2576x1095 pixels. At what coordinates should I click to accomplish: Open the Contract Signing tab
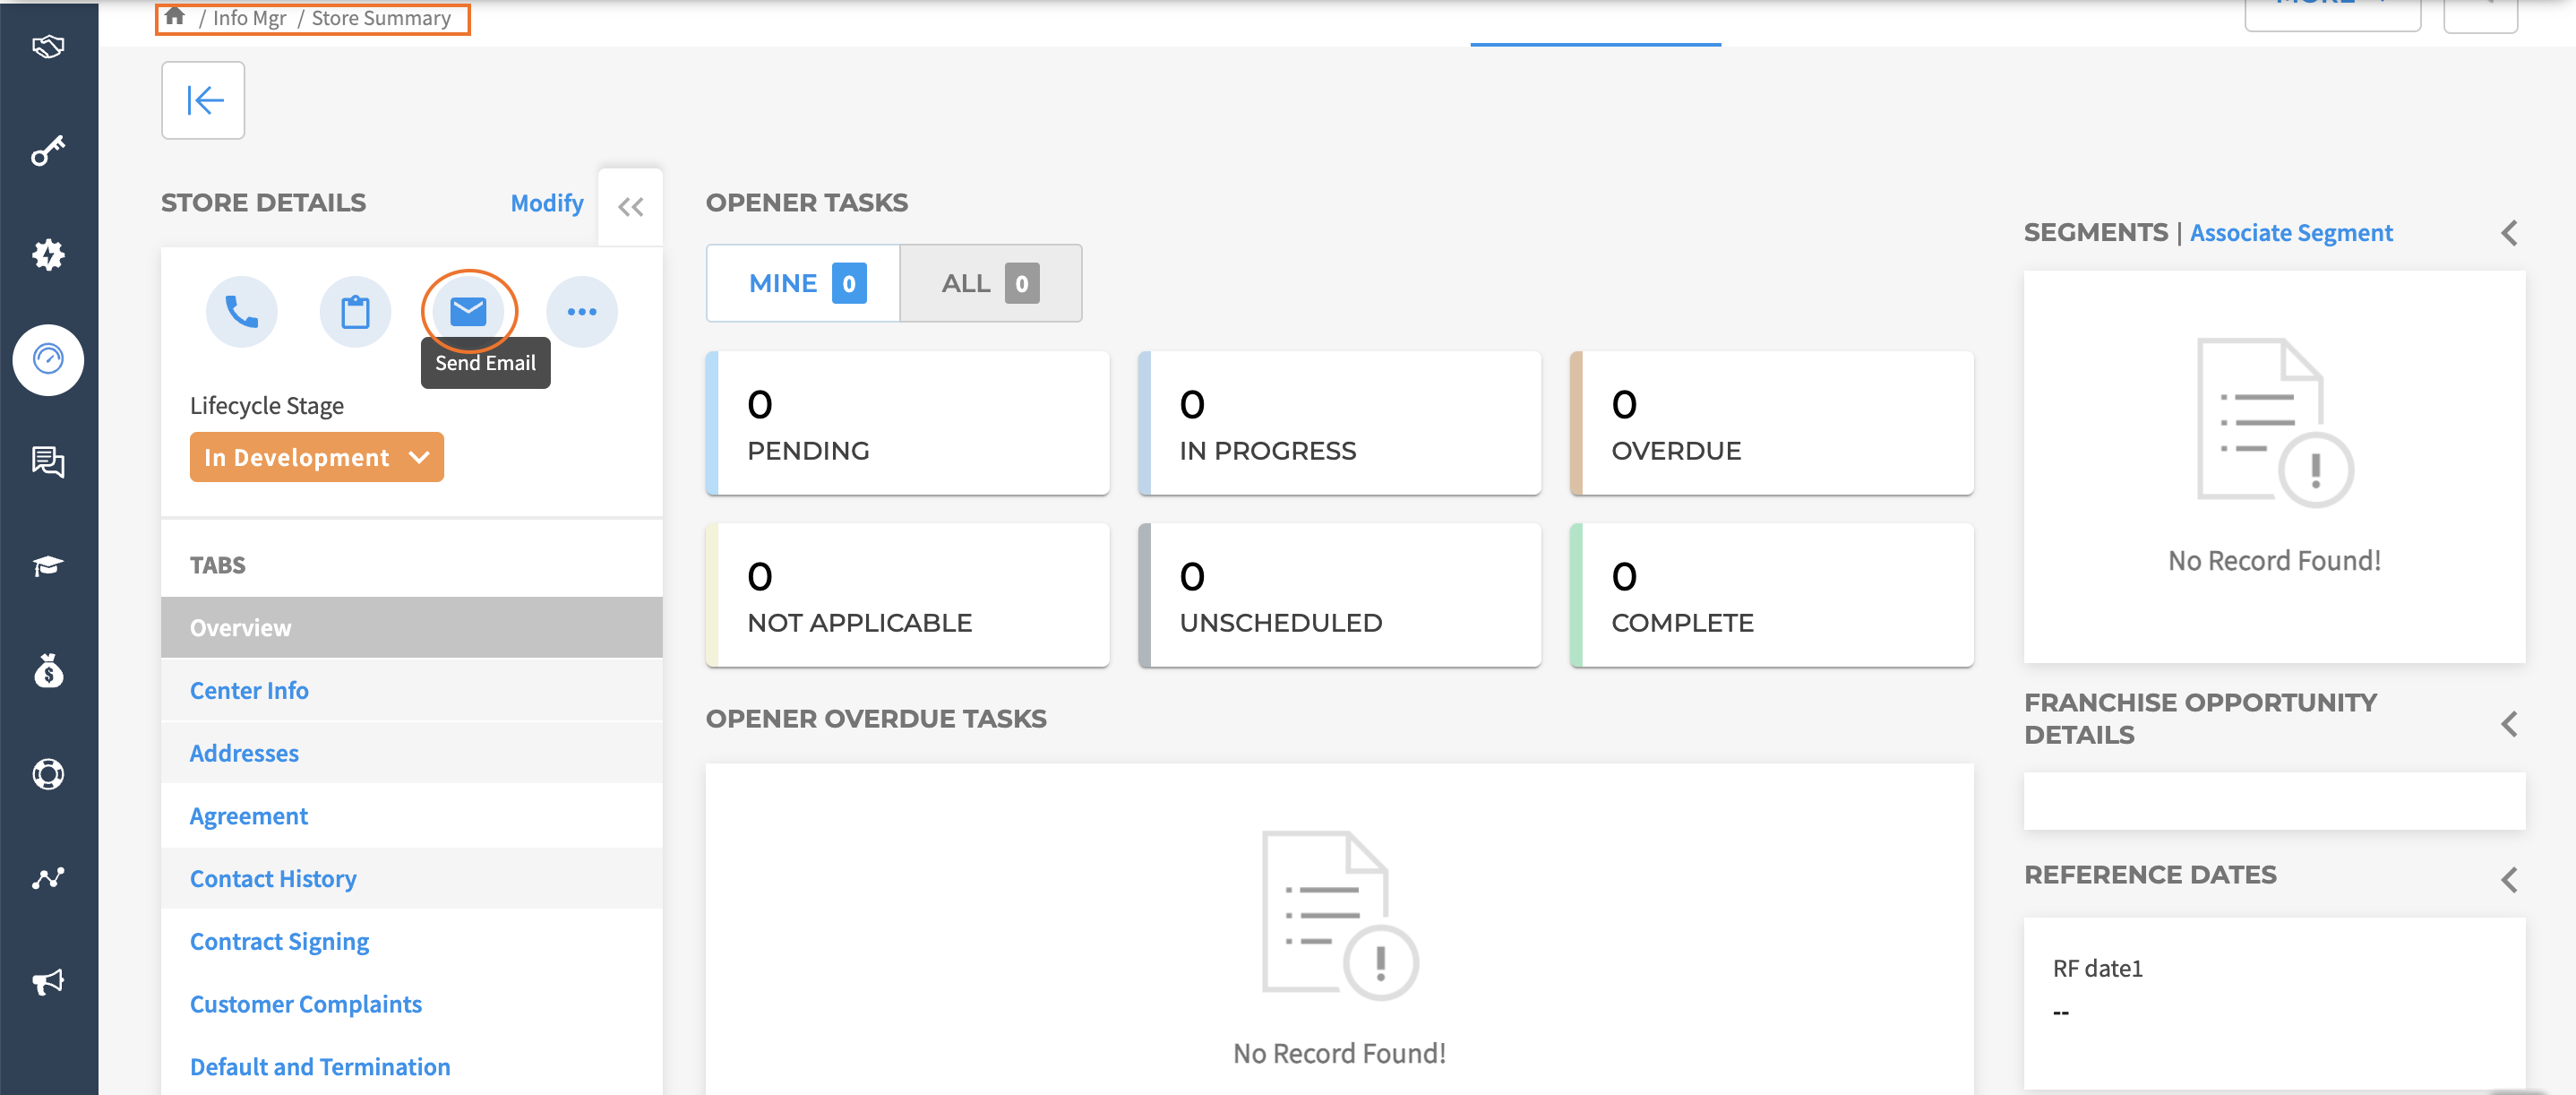click(411, 941)
